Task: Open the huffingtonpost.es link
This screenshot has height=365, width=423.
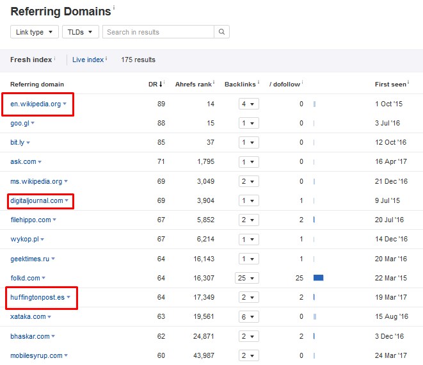Action: [x=38, y=297]
